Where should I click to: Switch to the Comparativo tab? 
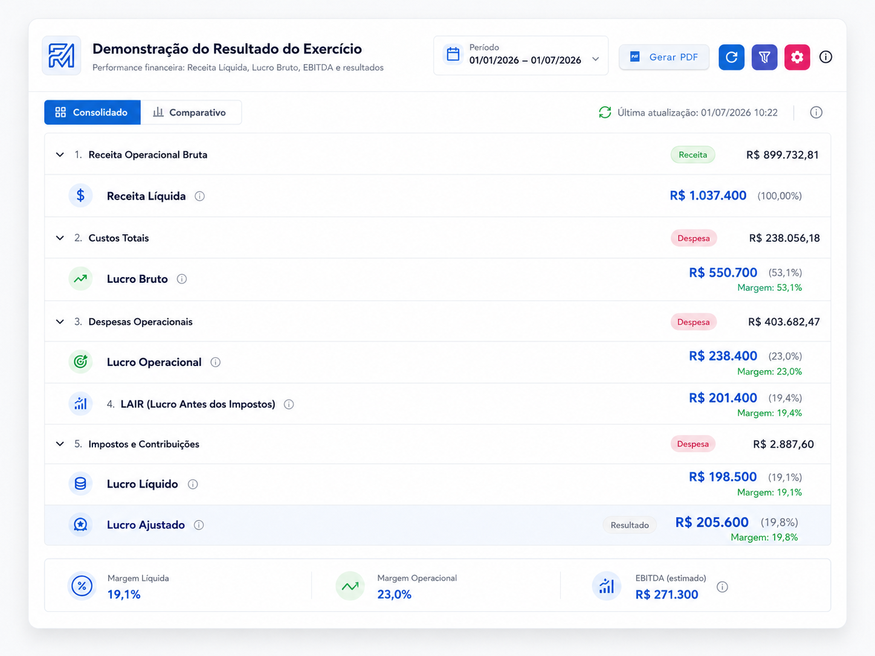(x=191, y=112)
